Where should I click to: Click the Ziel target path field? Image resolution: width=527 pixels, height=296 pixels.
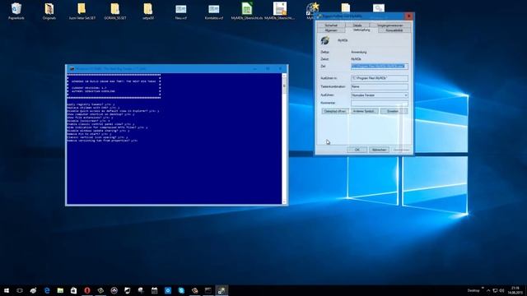380,67
